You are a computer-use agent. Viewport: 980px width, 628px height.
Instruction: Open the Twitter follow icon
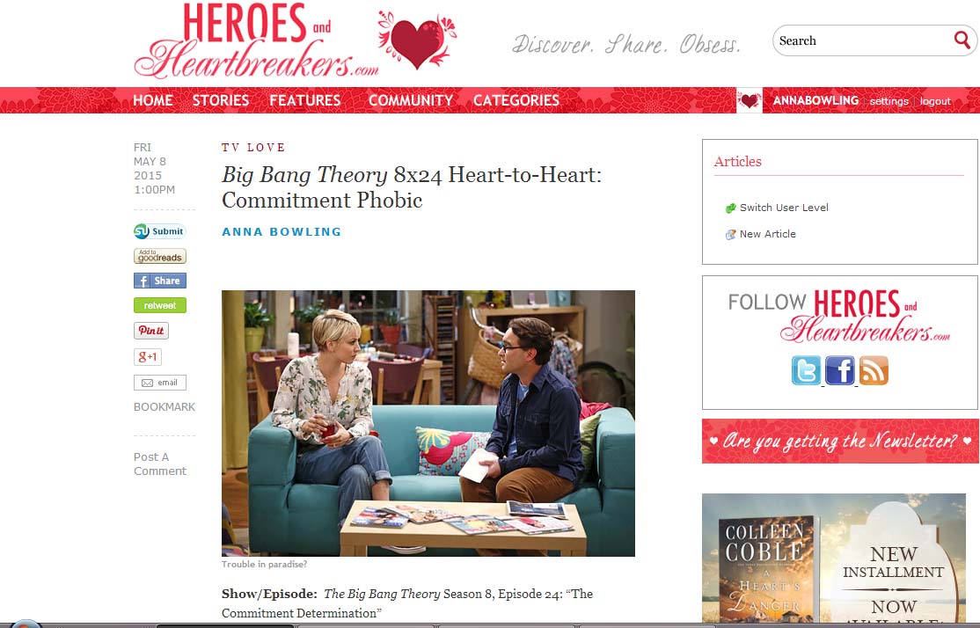tap(806, 370)
